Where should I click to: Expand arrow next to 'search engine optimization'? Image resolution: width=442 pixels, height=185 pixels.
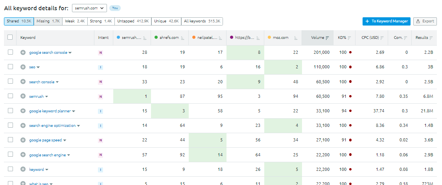click(x=78, y=126)
